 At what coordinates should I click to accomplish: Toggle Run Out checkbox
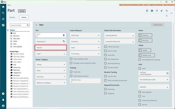coord(141,40)
